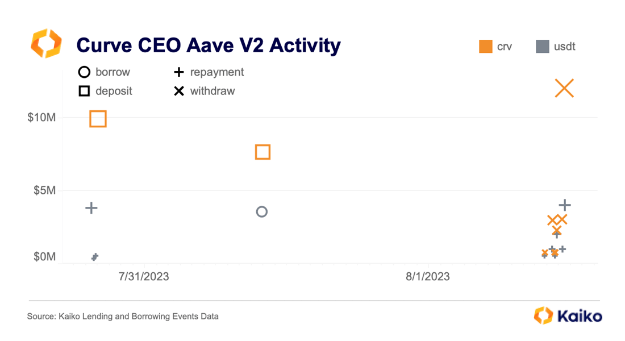This screenshot has width=625, height=341.
Task: Select the gray usdt legend swatch
Action: [543, 46]
